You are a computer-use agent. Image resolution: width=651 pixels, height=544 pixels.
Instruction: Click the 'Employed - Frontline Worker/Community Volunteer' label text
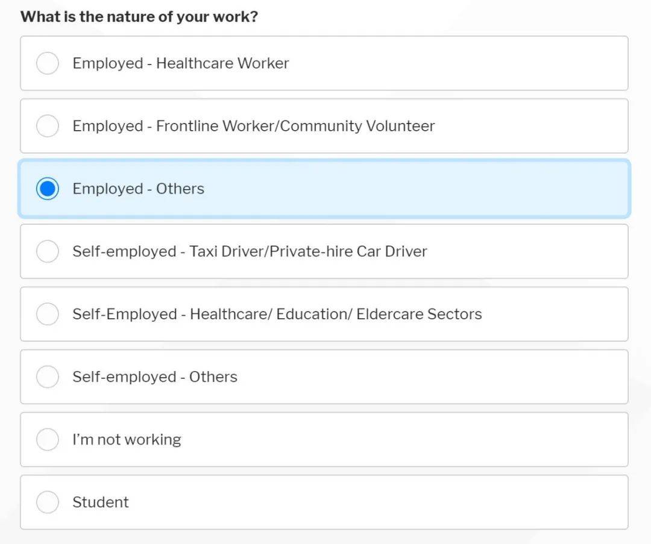click(253, 126)
